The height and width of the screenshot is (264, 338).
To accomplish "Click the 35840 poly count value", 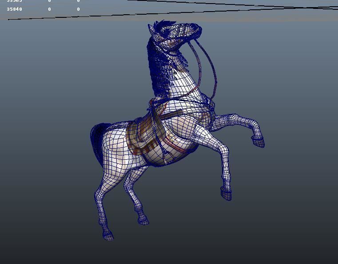I will [15, 9].
